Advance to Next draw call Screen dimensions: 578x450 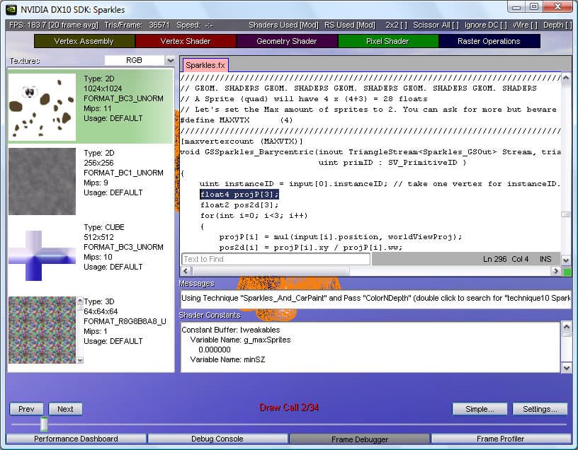pyautogui.click(x=65, y=409)
